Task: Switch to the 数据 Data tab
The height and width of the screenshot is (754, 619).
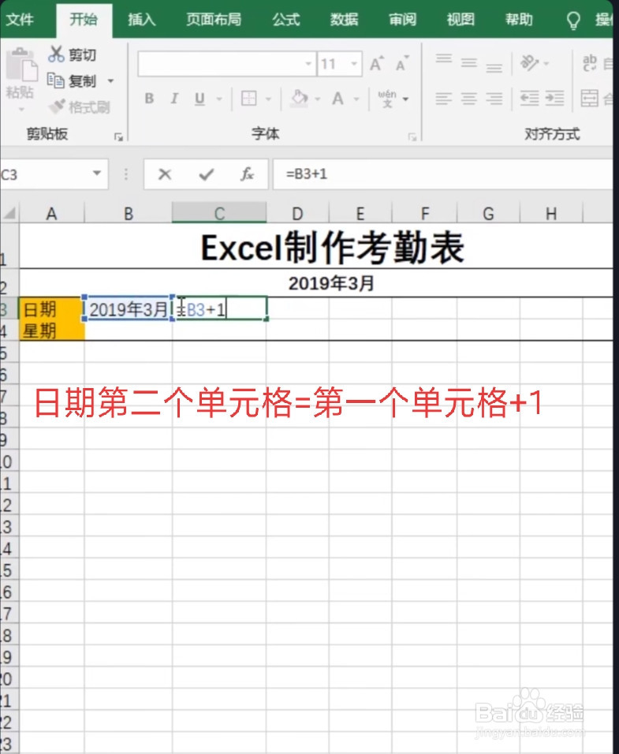Action: coord(344,20)
